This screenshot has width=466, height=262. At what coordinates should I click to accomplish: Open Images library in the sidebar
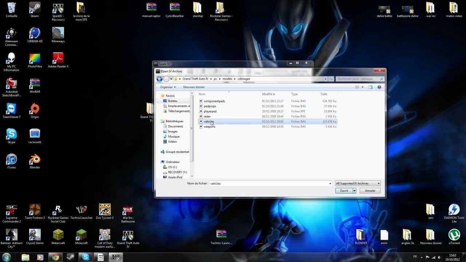point(173,131)
